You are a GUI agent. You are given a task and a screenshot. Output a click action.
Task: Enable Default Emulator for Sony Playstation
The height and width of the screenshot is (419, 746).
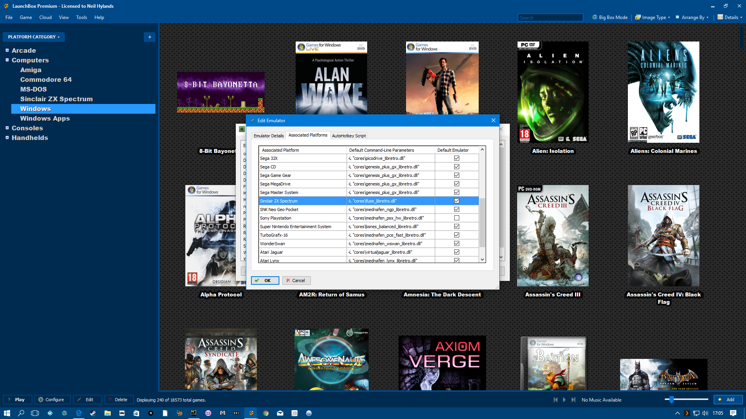coord(457,218)
